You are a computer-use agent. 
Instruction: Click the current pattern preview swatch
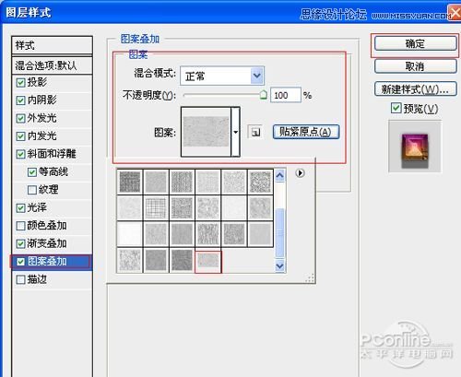(206, 132)
